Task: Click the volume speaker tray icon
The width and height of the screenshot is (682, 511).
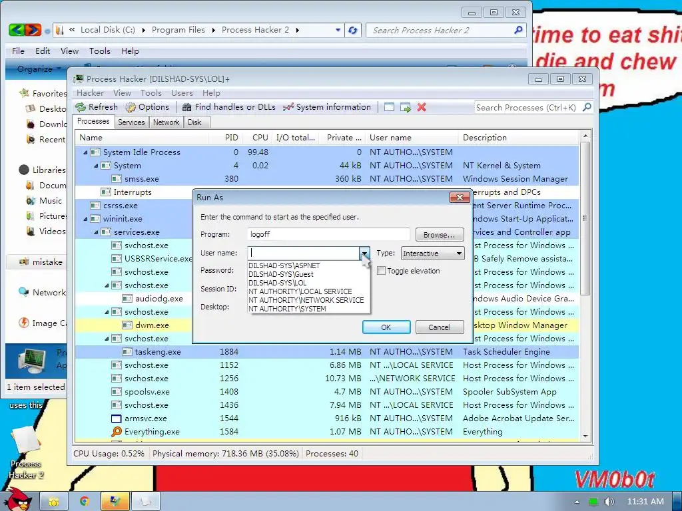Action: click(x=609, y=502)
